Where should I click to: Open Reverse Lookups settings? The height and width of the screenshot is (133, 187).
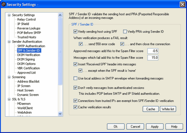coord(29,28)
